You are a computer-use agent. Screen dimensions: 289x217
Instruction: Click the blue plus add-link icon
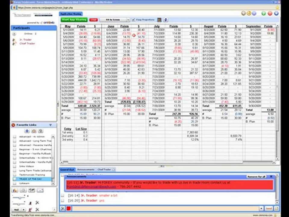(x=27, y=131)
